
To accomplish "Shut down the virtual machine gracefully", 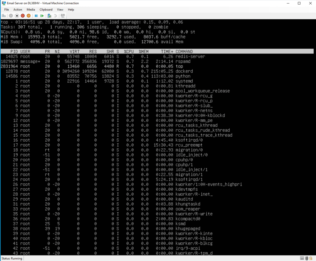I will [x=23, y=16].
